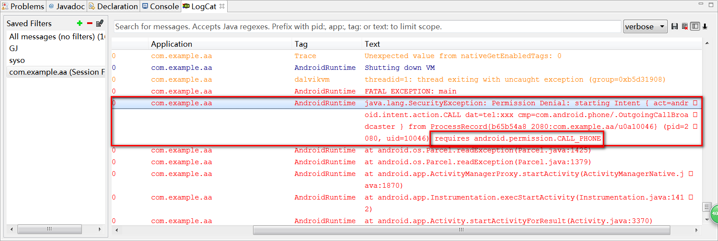Click log table vertical scrollbar up arrow
The width and height of the screenshot is (718, 241).
coord(707,43)
